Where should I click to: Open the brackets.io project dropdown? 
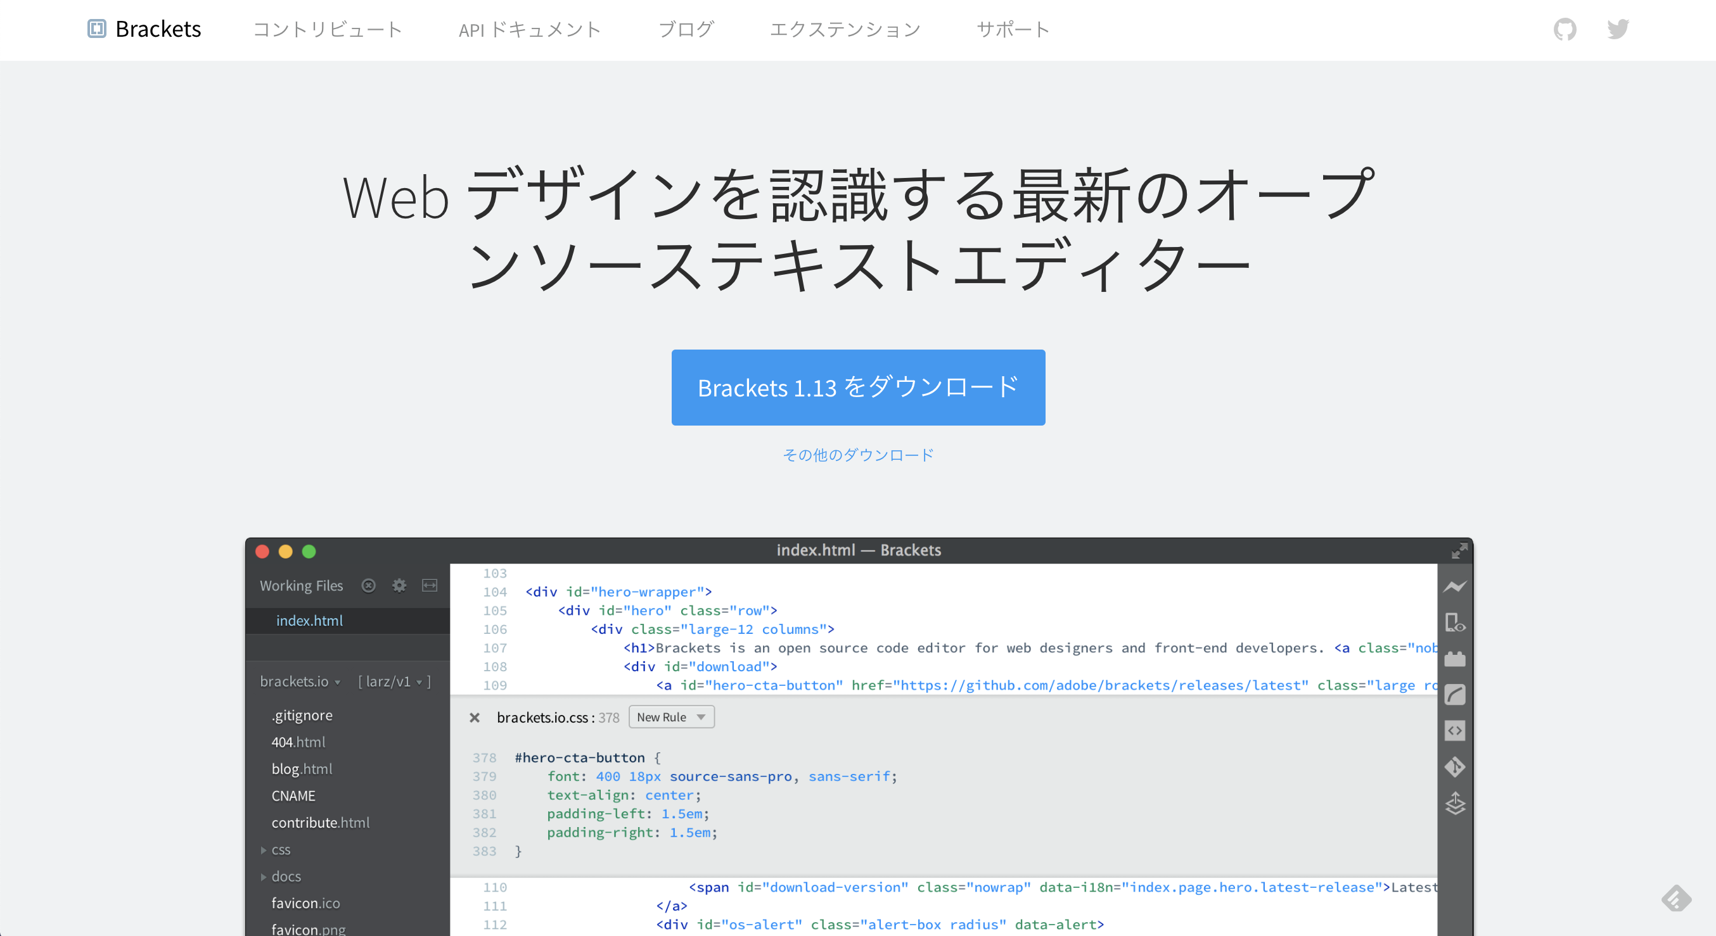[x=300, y=681]
